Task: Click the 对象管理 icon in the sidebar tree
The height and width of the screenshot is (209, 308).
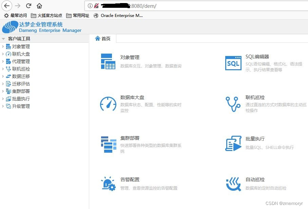Action: pos(8,46)
